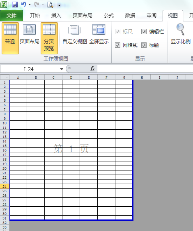Image resolution: width=193 pixels, height=231 pixels.
Task: Activate 全屏显示 full screen mode
Action: (99, 34)
